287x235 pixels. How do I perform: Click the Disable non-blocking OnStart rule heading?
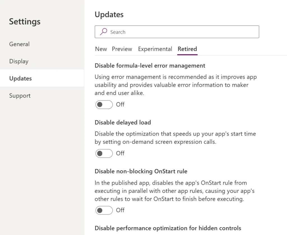[141, 171]
